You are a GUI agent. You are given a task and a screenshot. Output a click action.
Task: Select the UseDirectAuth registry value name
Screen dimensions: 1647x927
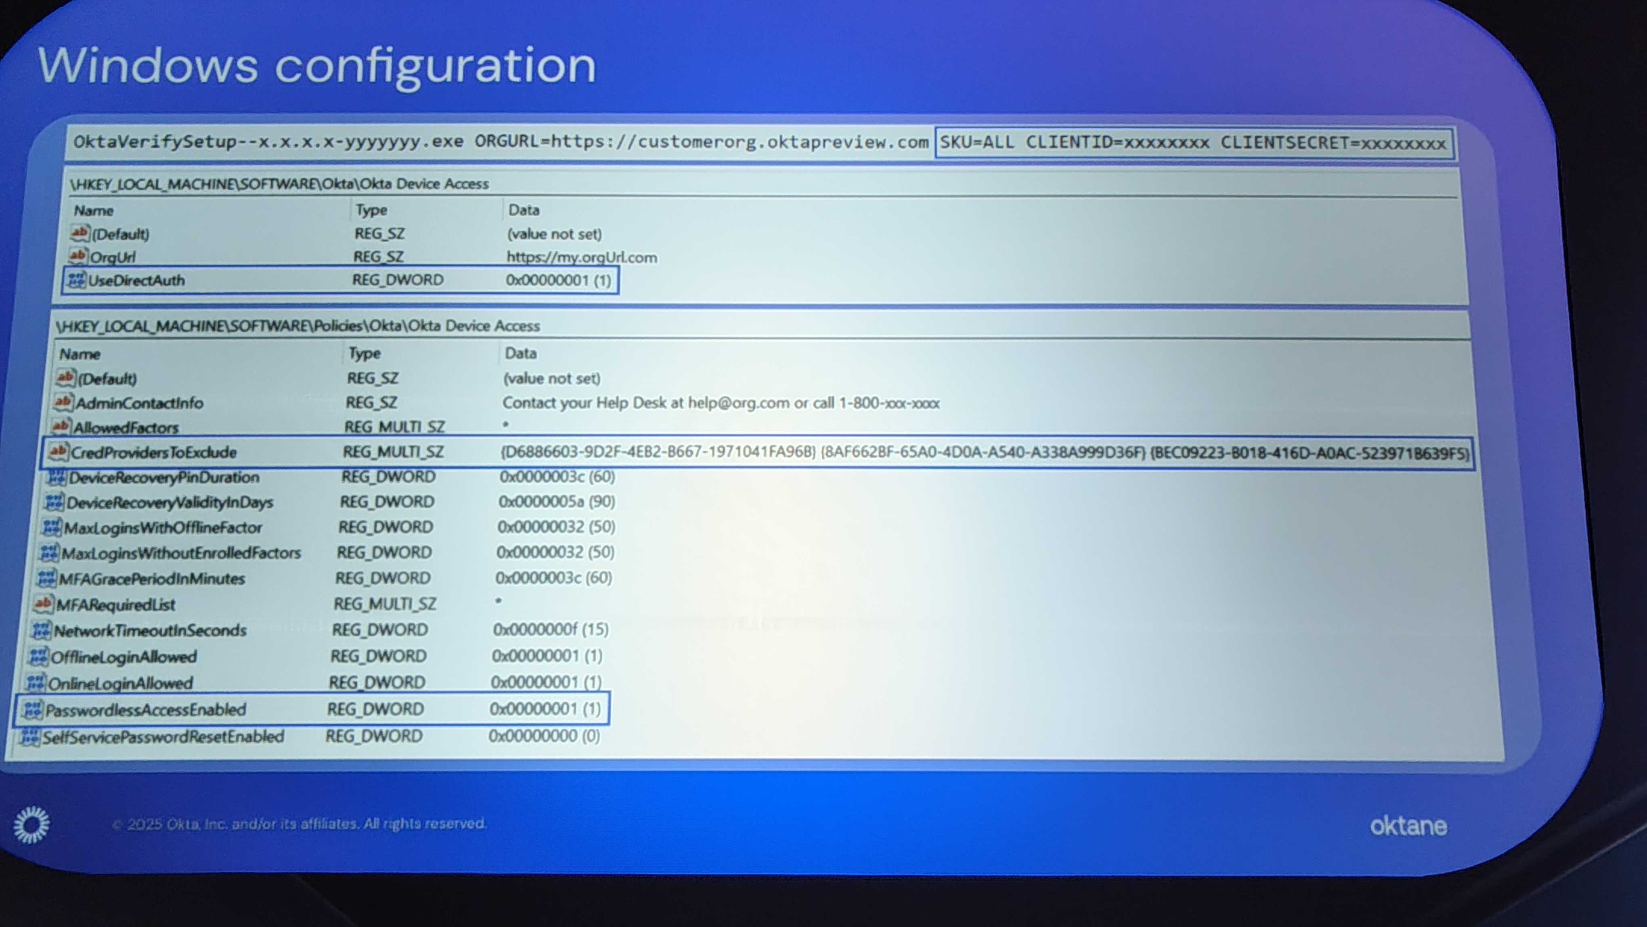coord(136,281)
